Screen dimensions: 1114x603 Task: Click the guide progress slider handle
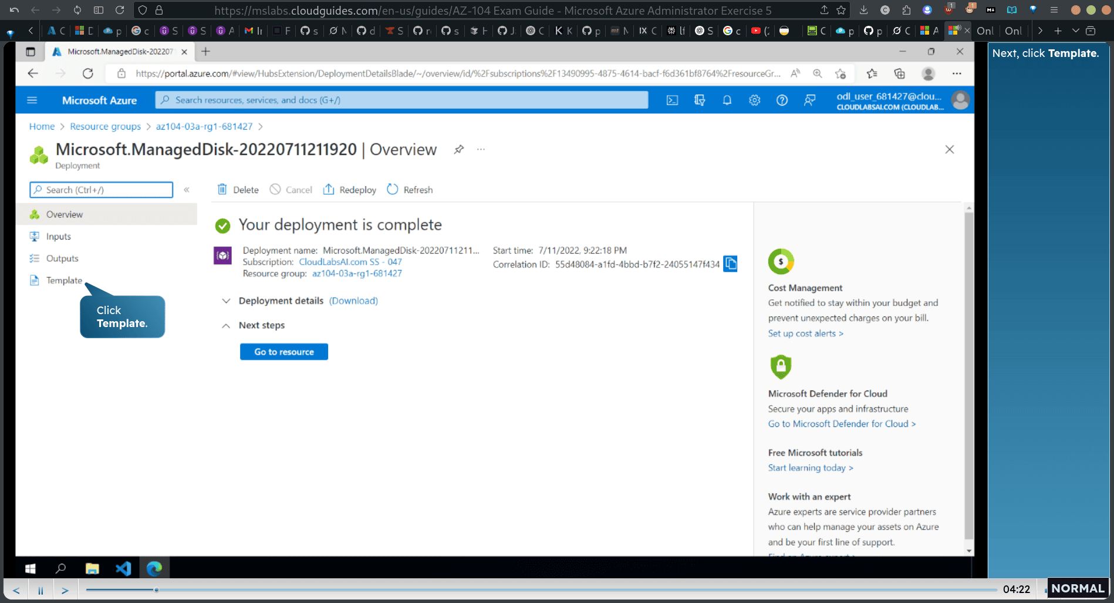[156, 589]
